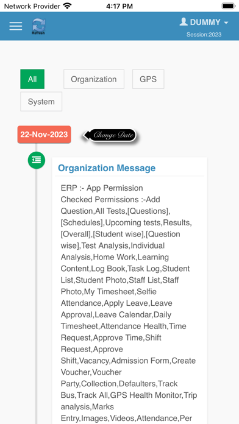Open the DUMMY username menu

point(205,22)
